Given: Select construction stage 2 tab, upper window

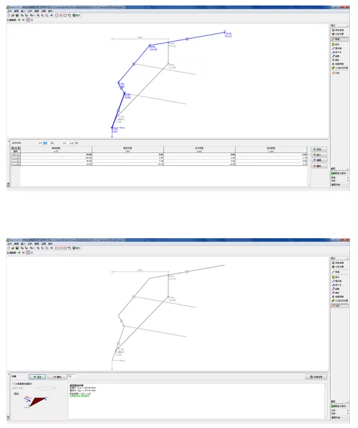Looking at the screenshot, I should click(x=31, y=20).
